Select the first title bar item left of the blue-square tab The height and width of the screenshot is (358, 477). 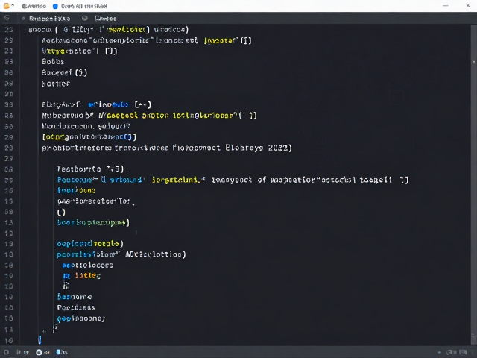coord(34,6)
